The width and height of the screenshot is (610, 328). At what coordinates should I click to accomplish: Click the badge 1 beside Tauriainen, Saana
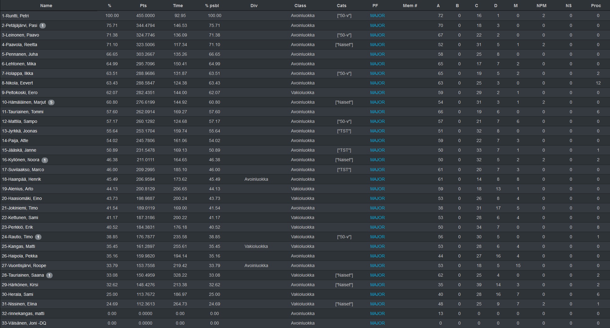tap(49, 275)
